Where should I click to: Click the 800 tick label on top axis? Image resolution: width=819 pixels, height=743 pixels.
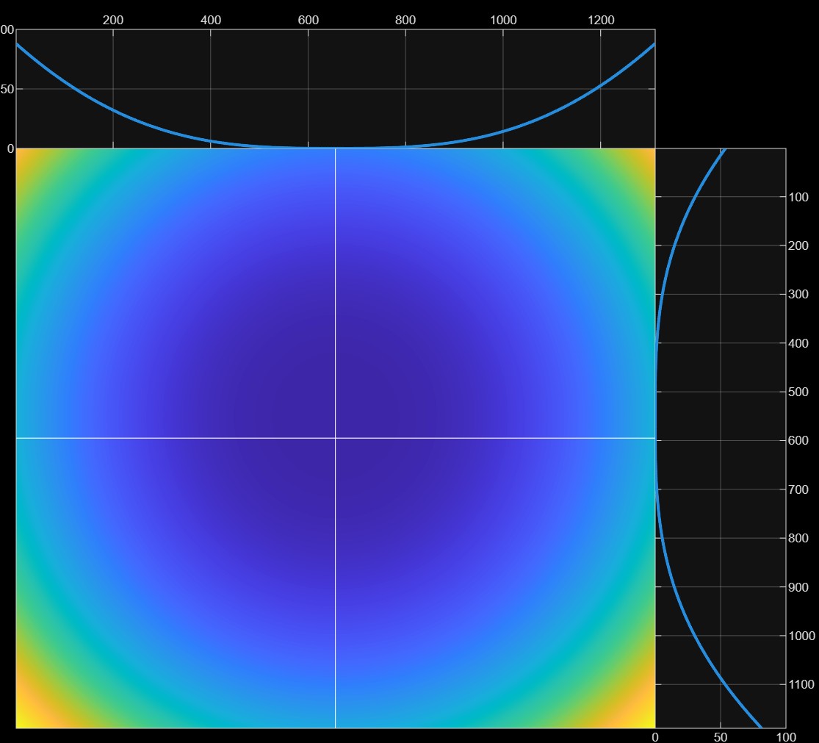(x=405, y=20)
